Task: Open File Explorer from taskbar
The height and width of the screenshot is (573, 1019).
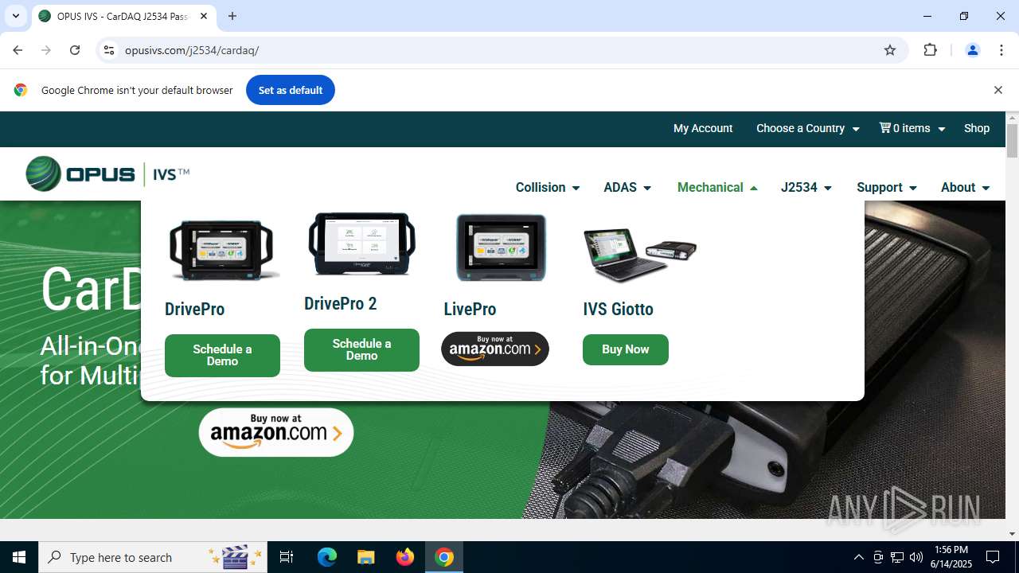Action: pos(365,557)
